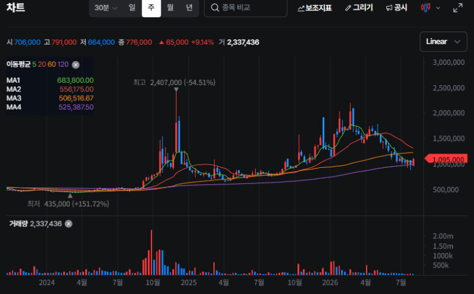
Task: Click the 종목 비교 search field
Action: click(x=245, y=7)
